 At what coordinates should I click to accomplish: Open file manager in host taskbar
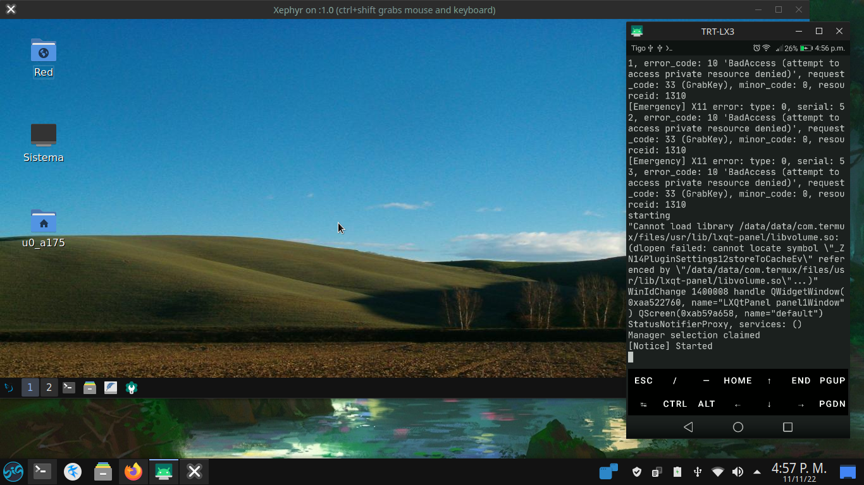103,471
